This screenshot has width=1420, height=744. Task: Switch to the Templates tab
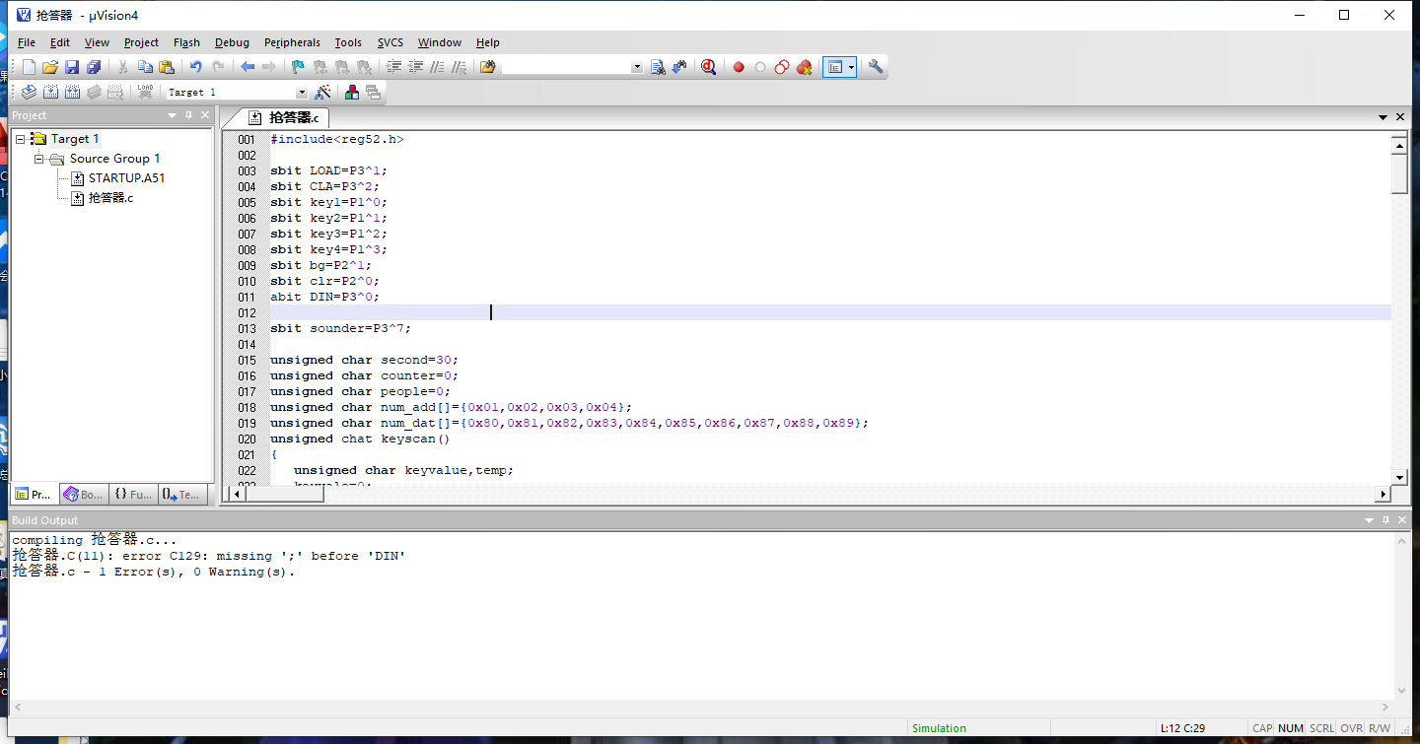point(182,495)
